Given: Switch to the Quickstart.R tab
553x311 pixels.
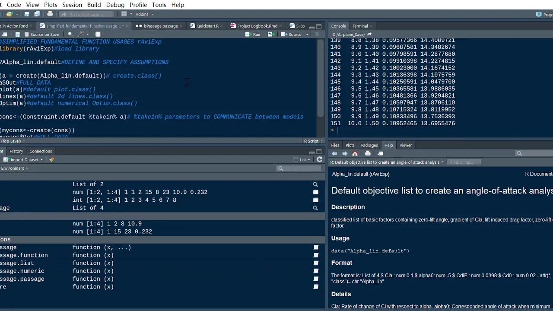Looking at the screenshot, I should (x=207, y=26).
